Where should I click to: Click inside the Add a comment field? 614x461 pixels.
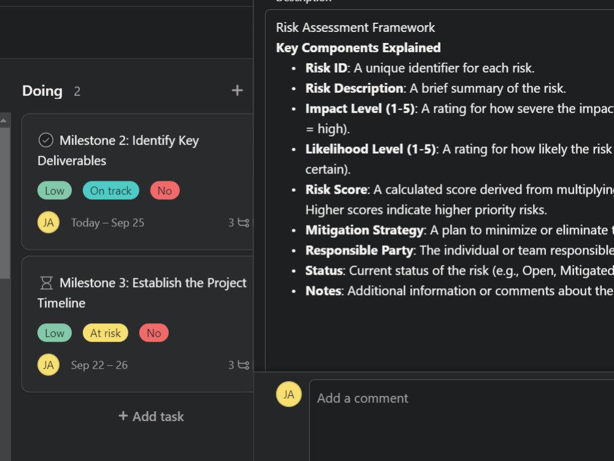click(x=430, y=398)
